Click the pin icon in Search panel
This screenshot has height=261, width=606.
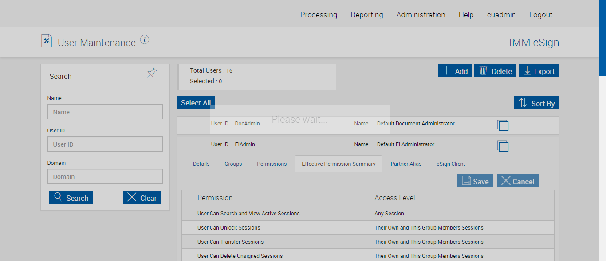(152, 73)
